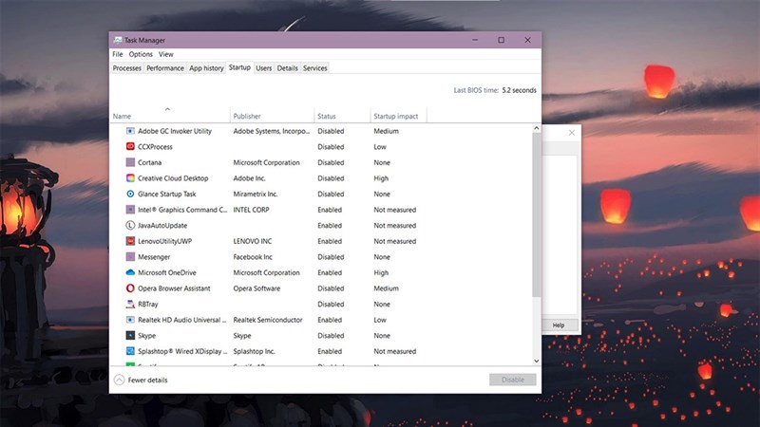This screenshot has width=760, height=427.
Task: Sort the list by Name column header
Action: (x=122, y=116)
